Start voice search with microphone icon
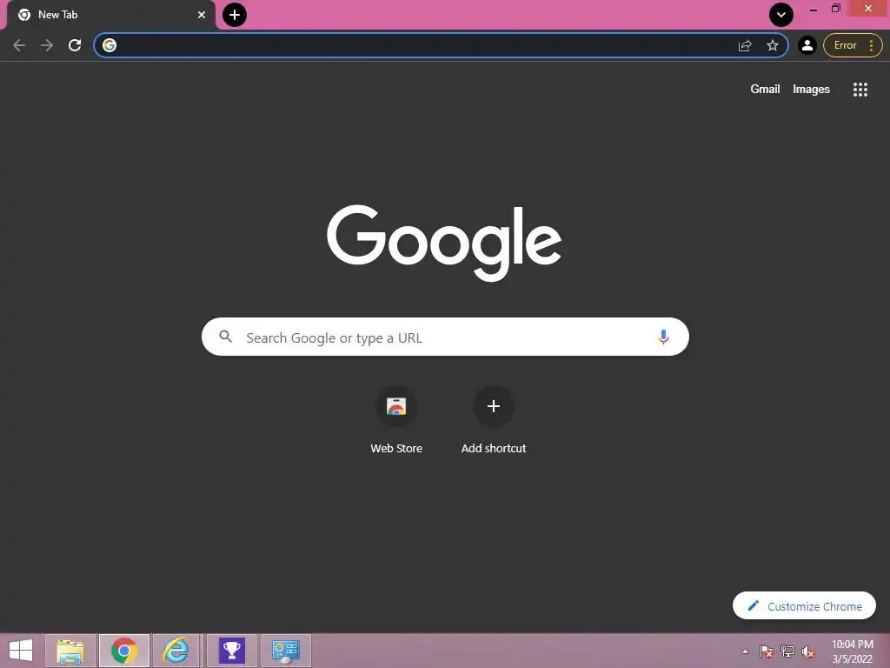 click(x=663, y=337)
